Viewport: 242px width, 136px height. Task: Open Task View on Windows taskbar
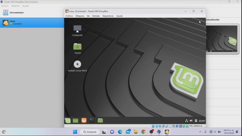tap(104, 132)
